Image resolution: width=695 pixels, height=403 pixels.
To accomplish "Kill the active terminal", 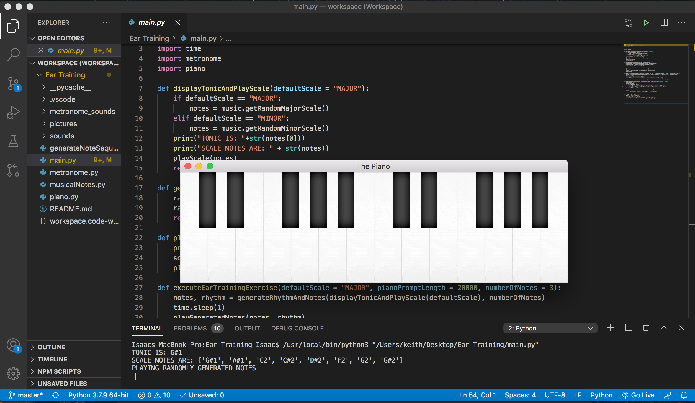I will click(646, 328).
